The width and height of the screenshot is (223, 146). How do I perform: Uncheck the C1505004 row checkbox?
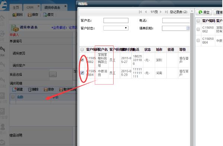point(82,73)
